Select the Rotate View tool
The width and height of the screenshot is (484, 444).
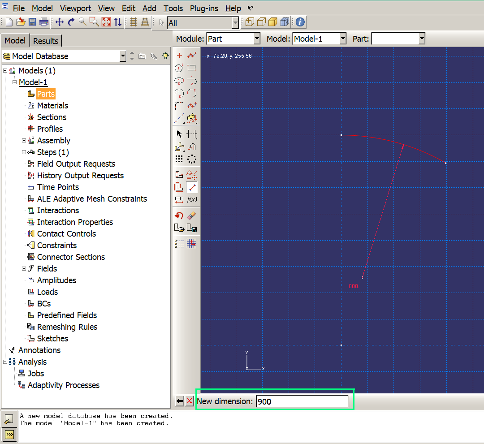click(x=71, y=22)
